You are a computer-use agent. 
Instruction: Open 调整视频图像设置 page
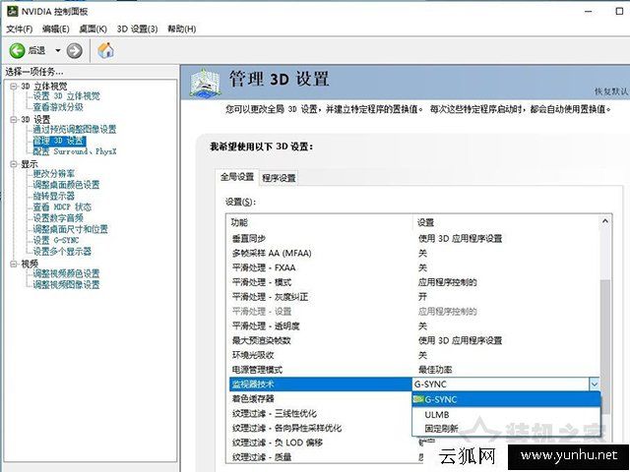(x=66, y=284)
